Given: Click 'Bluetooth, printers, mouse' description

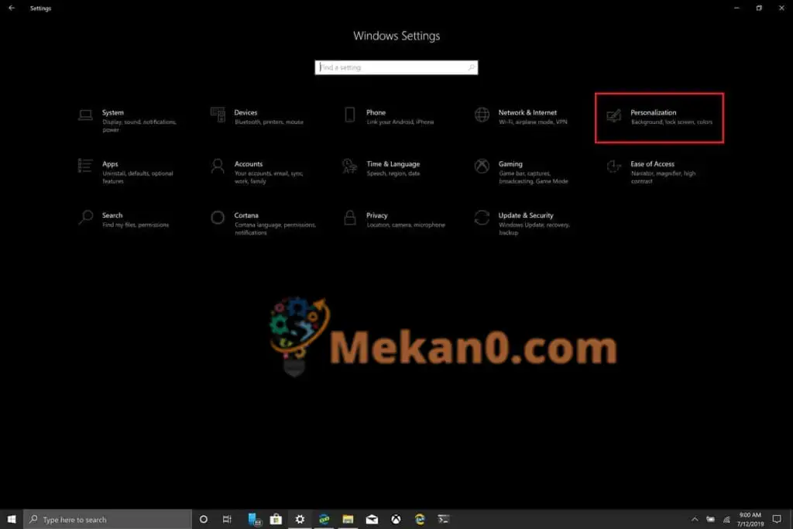Looking at the screenshot, I should [x=269, y=122].
